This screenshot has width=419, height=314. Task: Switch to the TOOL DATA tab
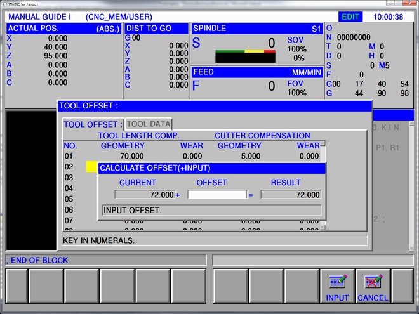[x=149, y=124]
